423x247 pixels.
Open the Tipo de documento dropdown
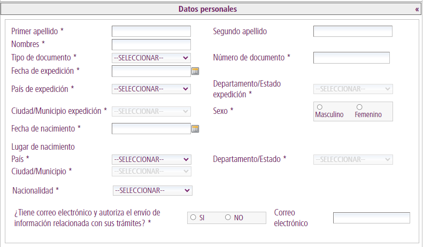pos(151,58)
